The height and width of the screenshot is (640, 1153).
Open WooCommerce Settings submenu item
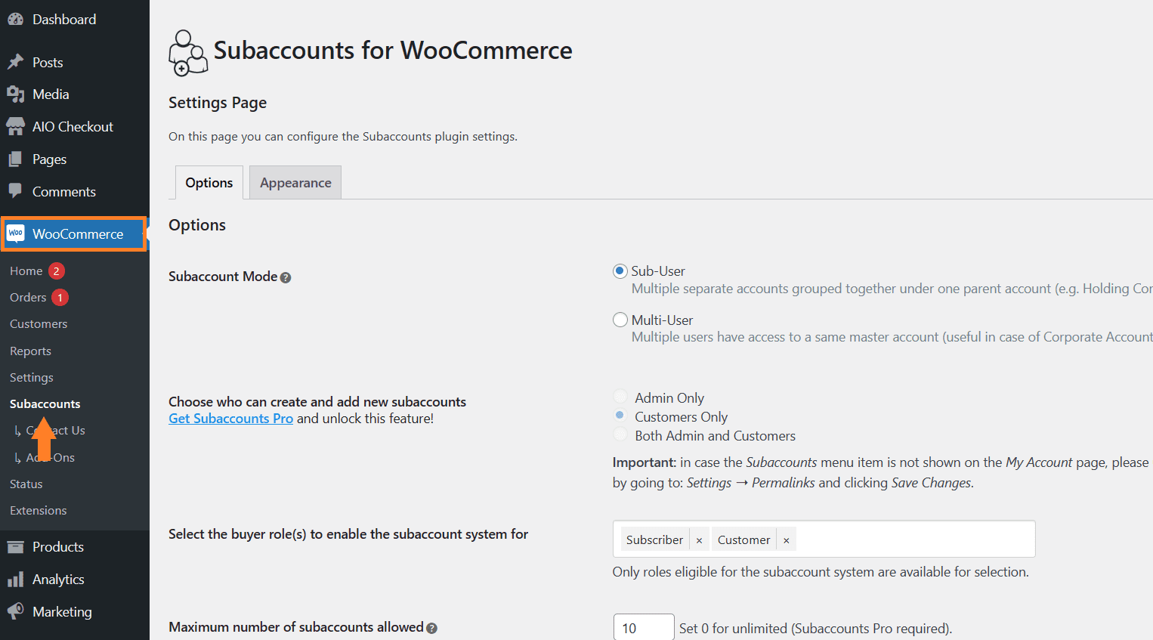pos(32,378)
